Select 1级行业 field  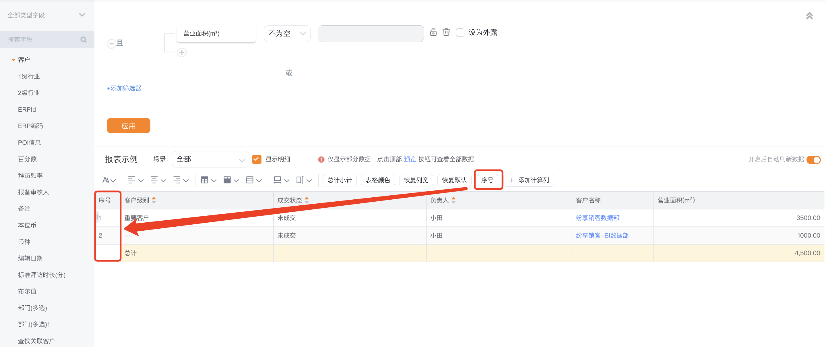(29, 76)
